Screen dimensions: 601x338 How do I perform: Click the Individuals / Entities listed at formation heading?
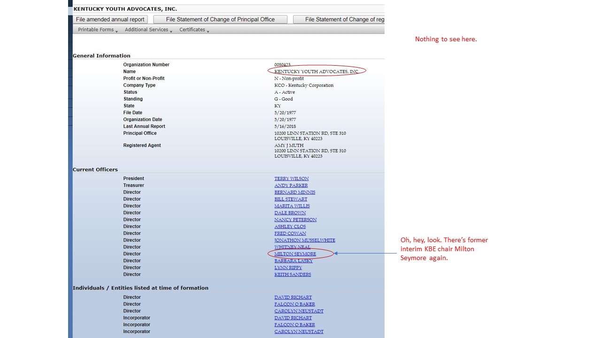(x=140, y=288)
